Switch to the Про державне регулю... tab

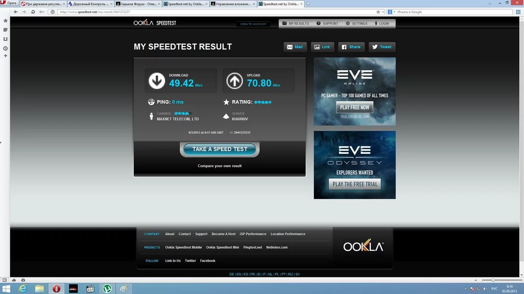[43, 3]
